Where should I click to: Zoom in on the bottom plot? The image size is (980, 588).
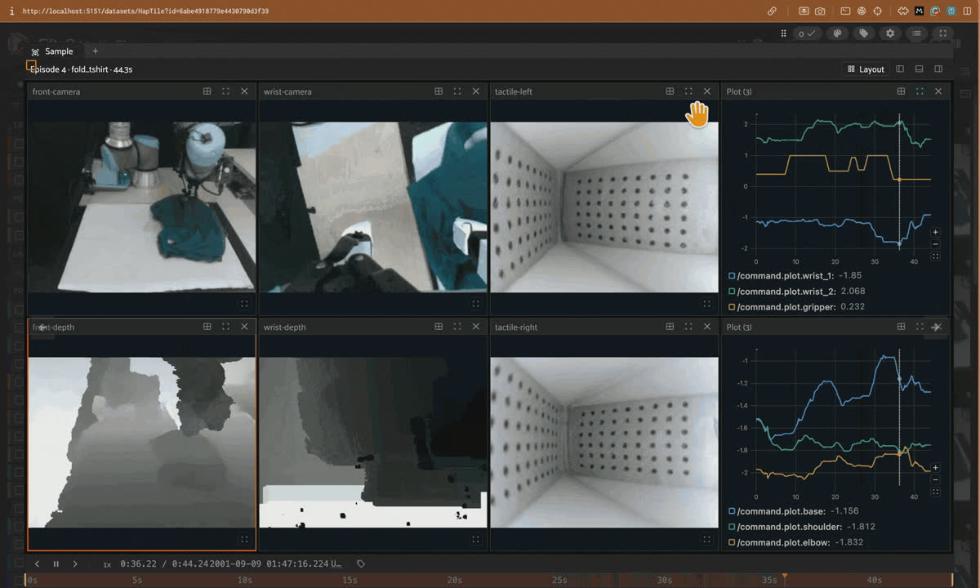(935, 467)
